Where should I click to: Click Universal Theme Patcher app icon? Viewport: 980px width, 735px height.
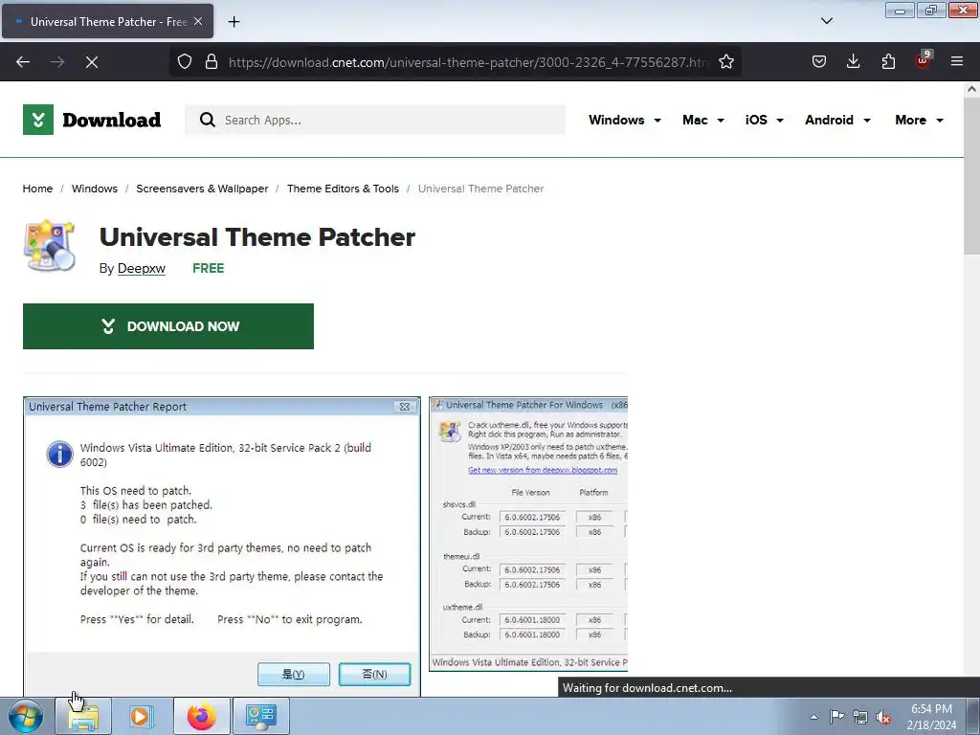tap(50, 246)
